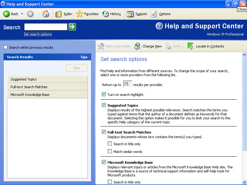Click the Add to Favorites star icon

pyautogui.click(x=101, y=46)
